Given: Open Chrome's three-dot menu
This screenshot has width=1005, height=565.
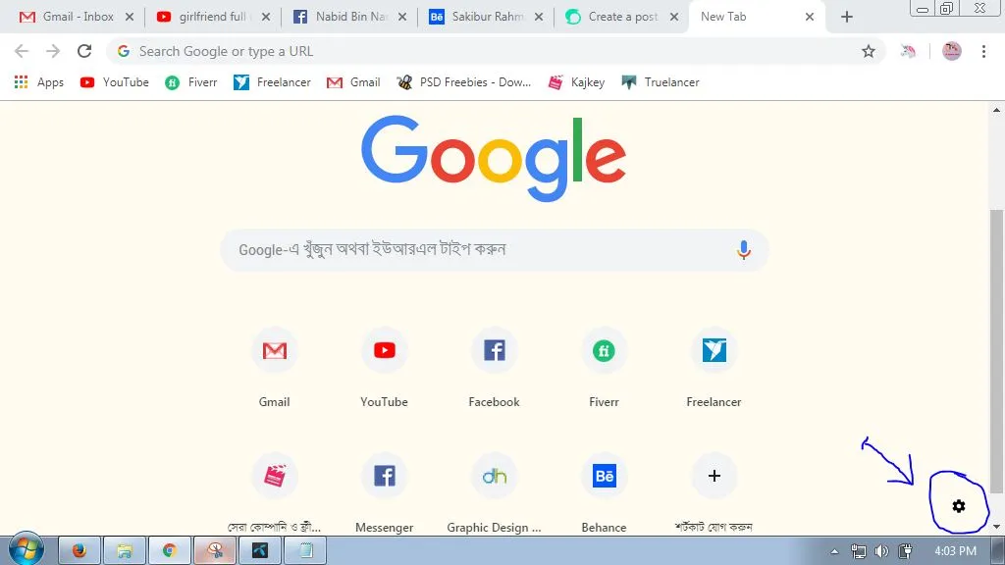Looking at the screenshot, I should point(983,51).
